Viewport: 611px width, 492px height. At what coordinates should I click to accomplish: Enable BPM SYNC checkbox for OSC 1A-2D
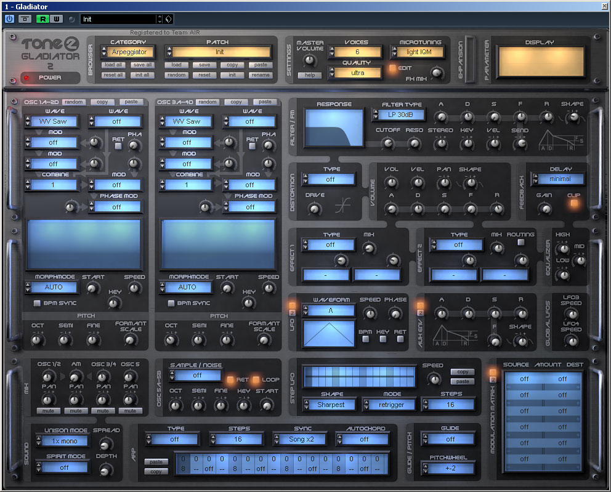[37, 304]
